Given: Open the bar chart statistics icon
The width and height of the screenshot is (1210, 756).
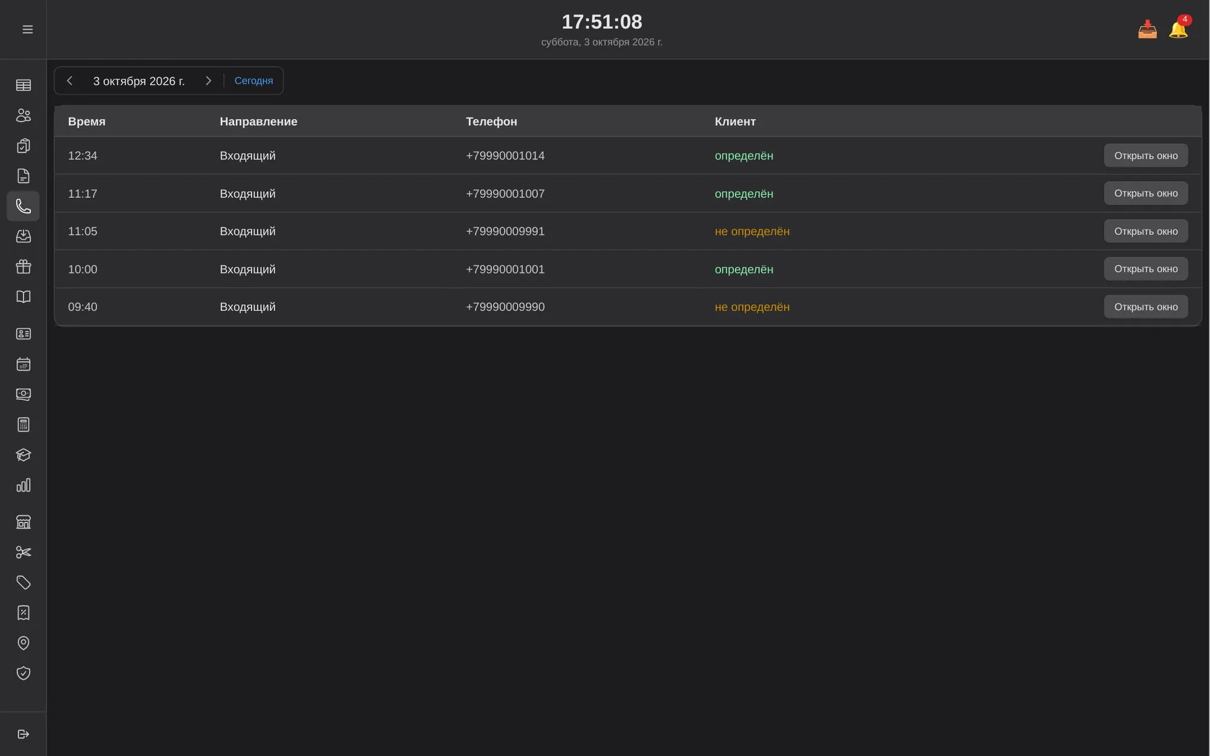Looking at the screenshot, I should [23, 485].
